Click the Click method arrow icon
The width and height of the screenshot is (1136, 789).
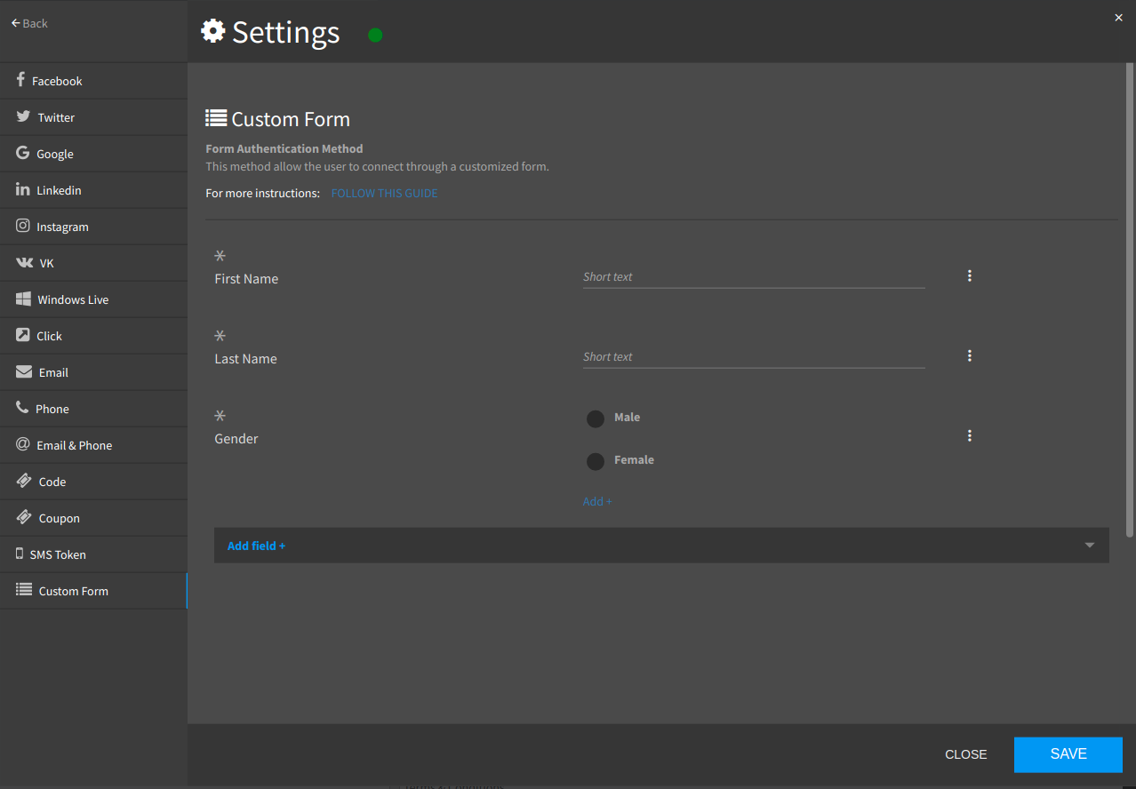click(22, 335)
